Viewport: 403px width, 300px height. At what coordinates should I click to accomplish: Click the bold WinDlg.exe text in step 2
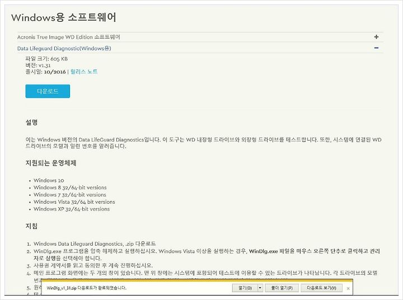coord(264,251)
